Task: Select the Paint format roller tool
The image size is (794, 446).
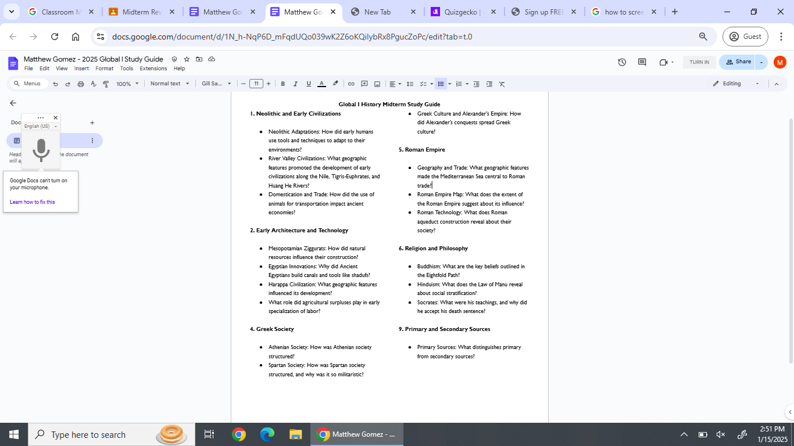Action: pos(106,84)
